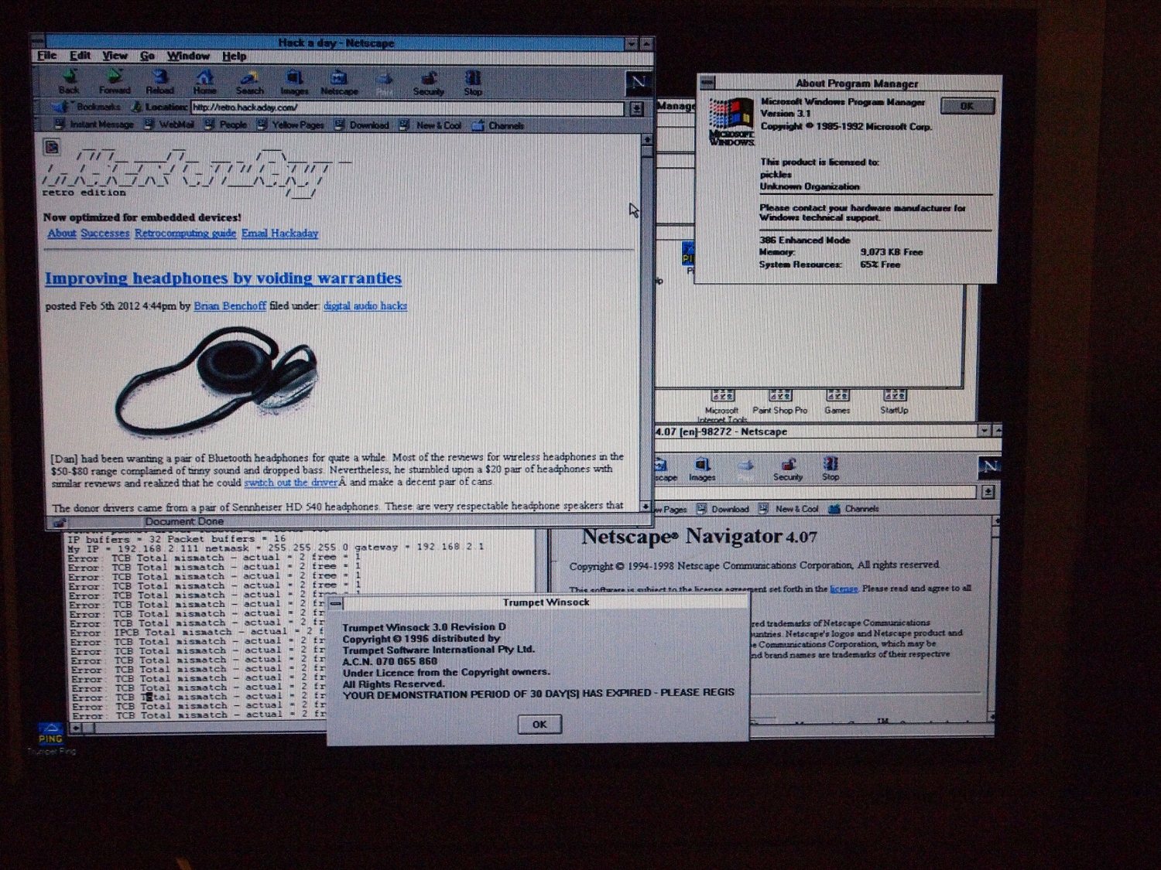Open the Security info icon in front Netscape window
The width and height of the screenshot is (1161, 870).
428,80
